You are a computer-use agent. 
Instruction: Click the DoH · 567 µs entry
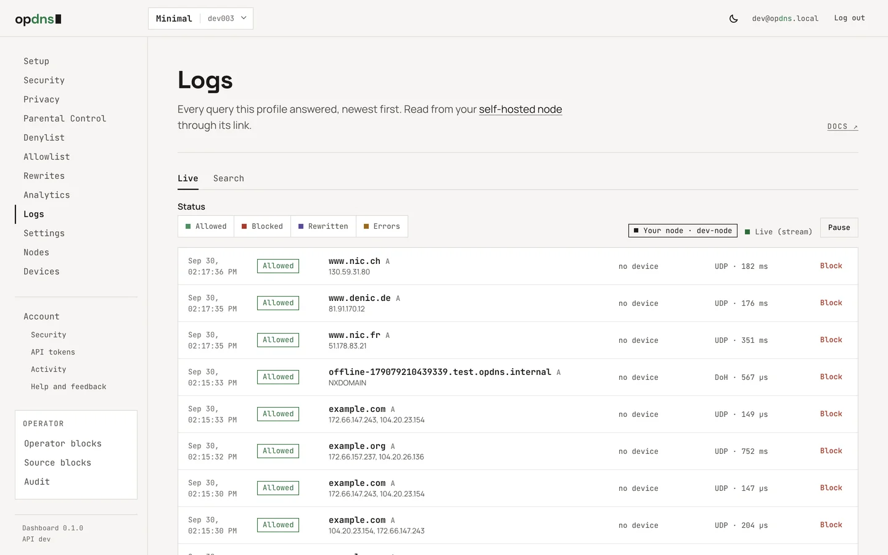pyautogui.click(x=741, y=377)
